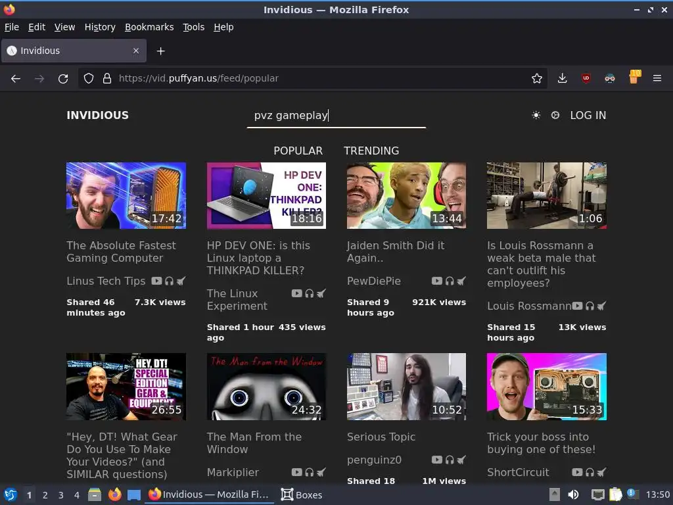Open the Help menu
This screenshot has width=673, height=505.
[223, 27]
